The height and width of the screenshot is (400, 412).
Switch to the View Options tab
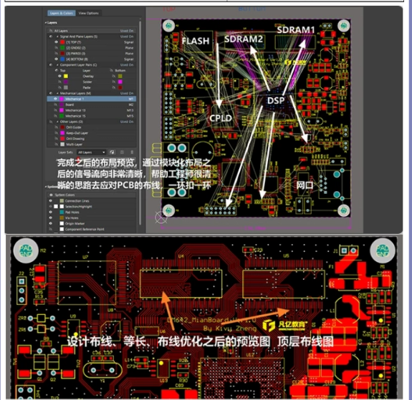click(89, 13)
